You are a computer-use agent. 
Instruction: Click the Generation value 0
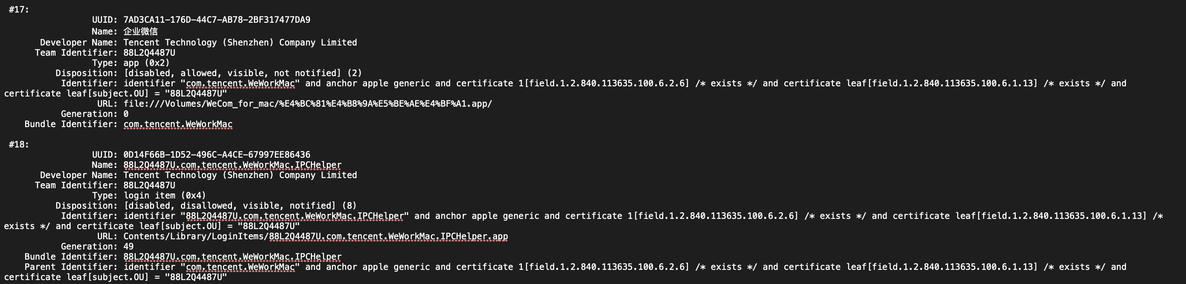coord(126,114)
